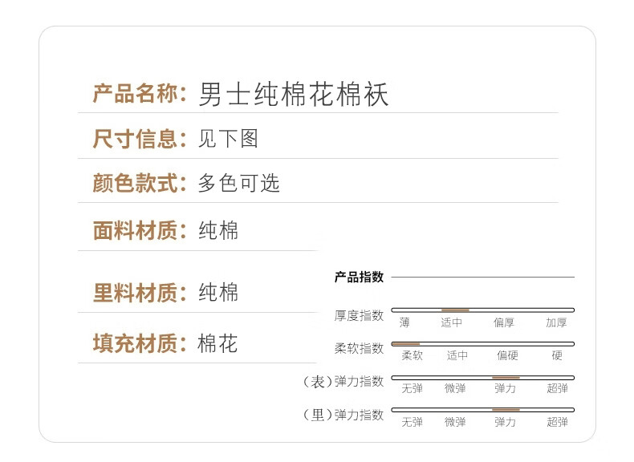Select 偏厚 on the thickness scale
Screen dimensions: 634x462
(x=504, y=322)
